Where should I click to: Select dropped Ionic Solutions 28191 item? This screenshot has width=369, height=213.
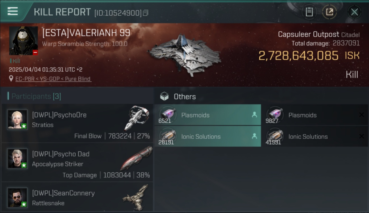click(x=207, y=136)
